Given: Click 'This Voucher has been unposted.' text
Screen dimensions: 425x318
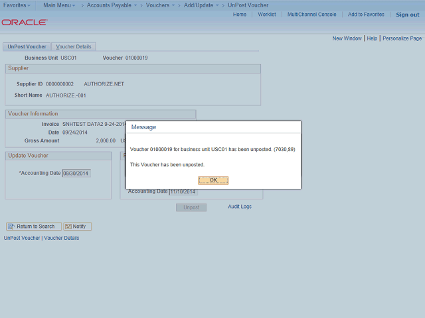Looking at the screenshot, I should click(x=167, y=165).
